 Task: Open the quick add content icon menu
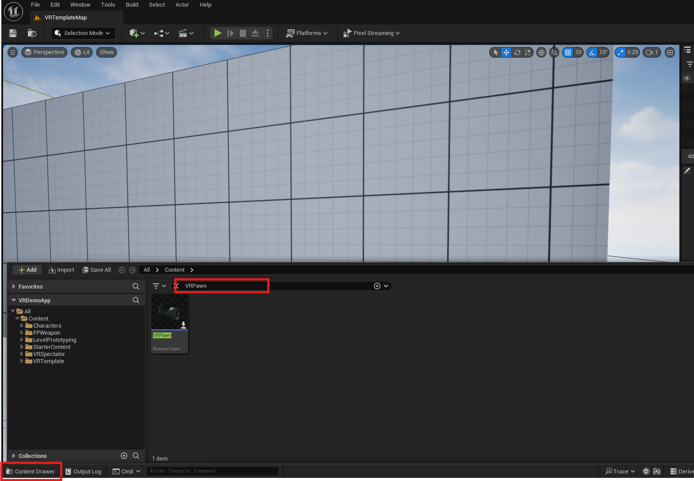(x=136, y=33)
